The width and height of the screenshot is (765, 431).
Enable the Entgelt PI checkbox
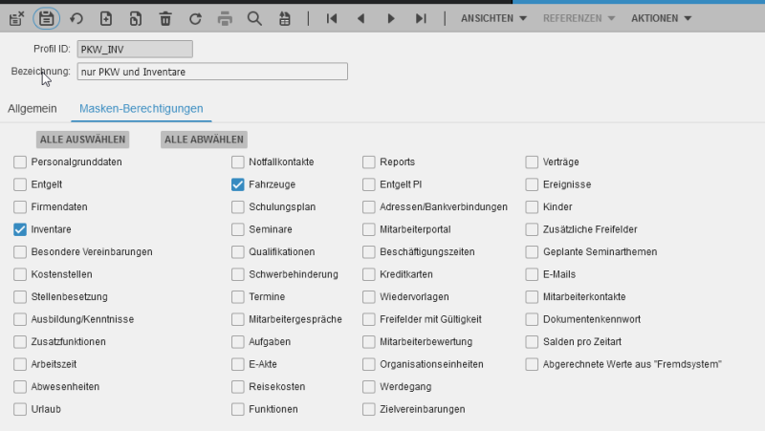coord(369,184)
